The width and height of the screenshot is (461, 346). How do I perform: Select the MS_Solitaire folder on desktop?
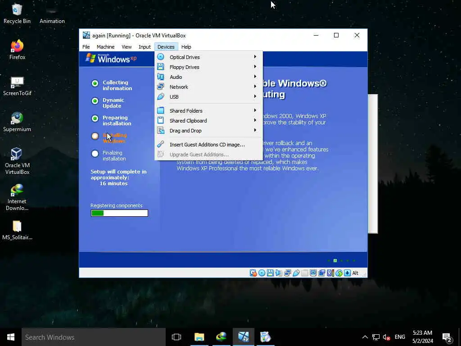[17, 230]
